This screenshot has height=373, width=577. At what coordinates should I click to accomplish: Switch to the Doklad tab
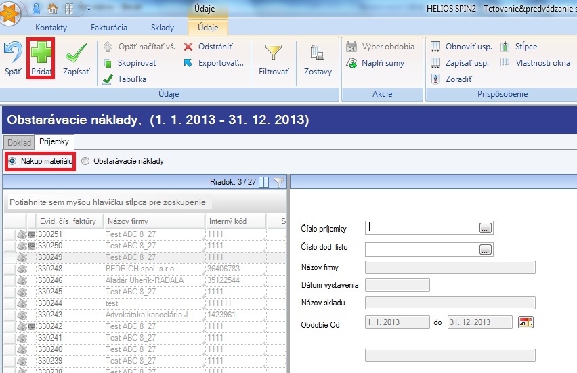click(x=19, y=143)
